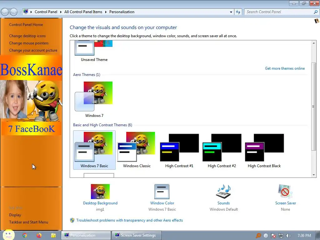
Task: Open Change your account picture
Action: 33,50
